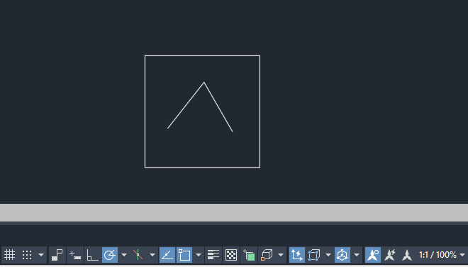Turn on Ortho mode
The image size is (468, 267).
click(92, 255)
